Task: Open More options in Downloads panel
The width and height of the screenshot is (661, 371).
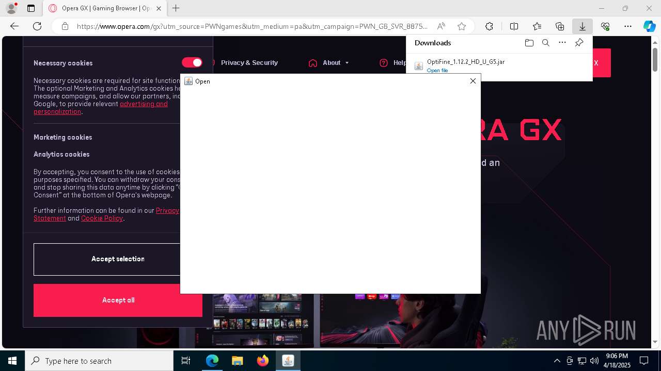Action: pyautogui.click(x=562, y=43)
